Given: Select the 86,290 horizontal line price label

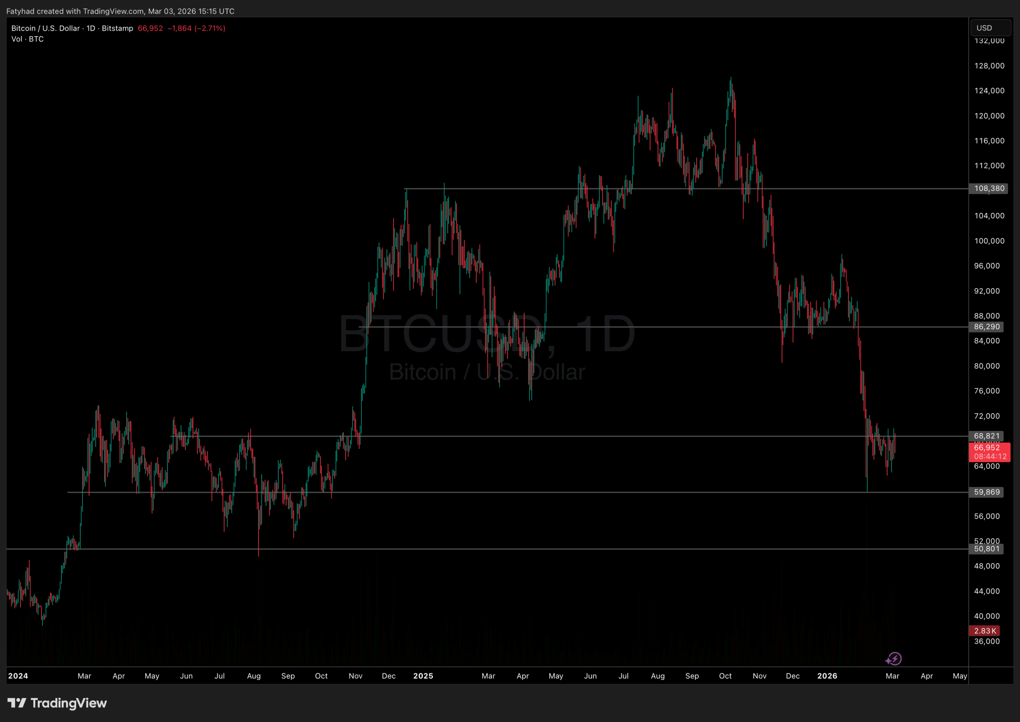Looking at the screenshot, I should pyautogui.click(x=987, y=327).
